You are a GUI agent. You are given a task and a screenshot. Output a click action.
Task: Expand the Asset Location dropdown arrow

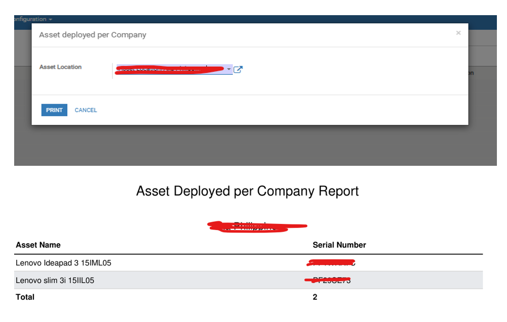(x=228, y=70)
